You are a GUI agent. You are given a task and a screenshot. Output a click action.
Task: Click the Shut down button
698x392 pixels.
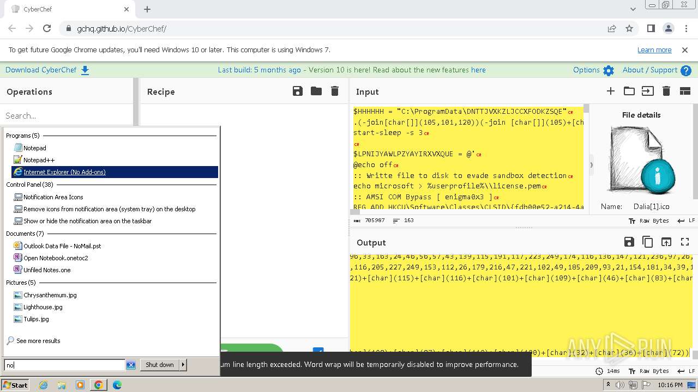160,365
